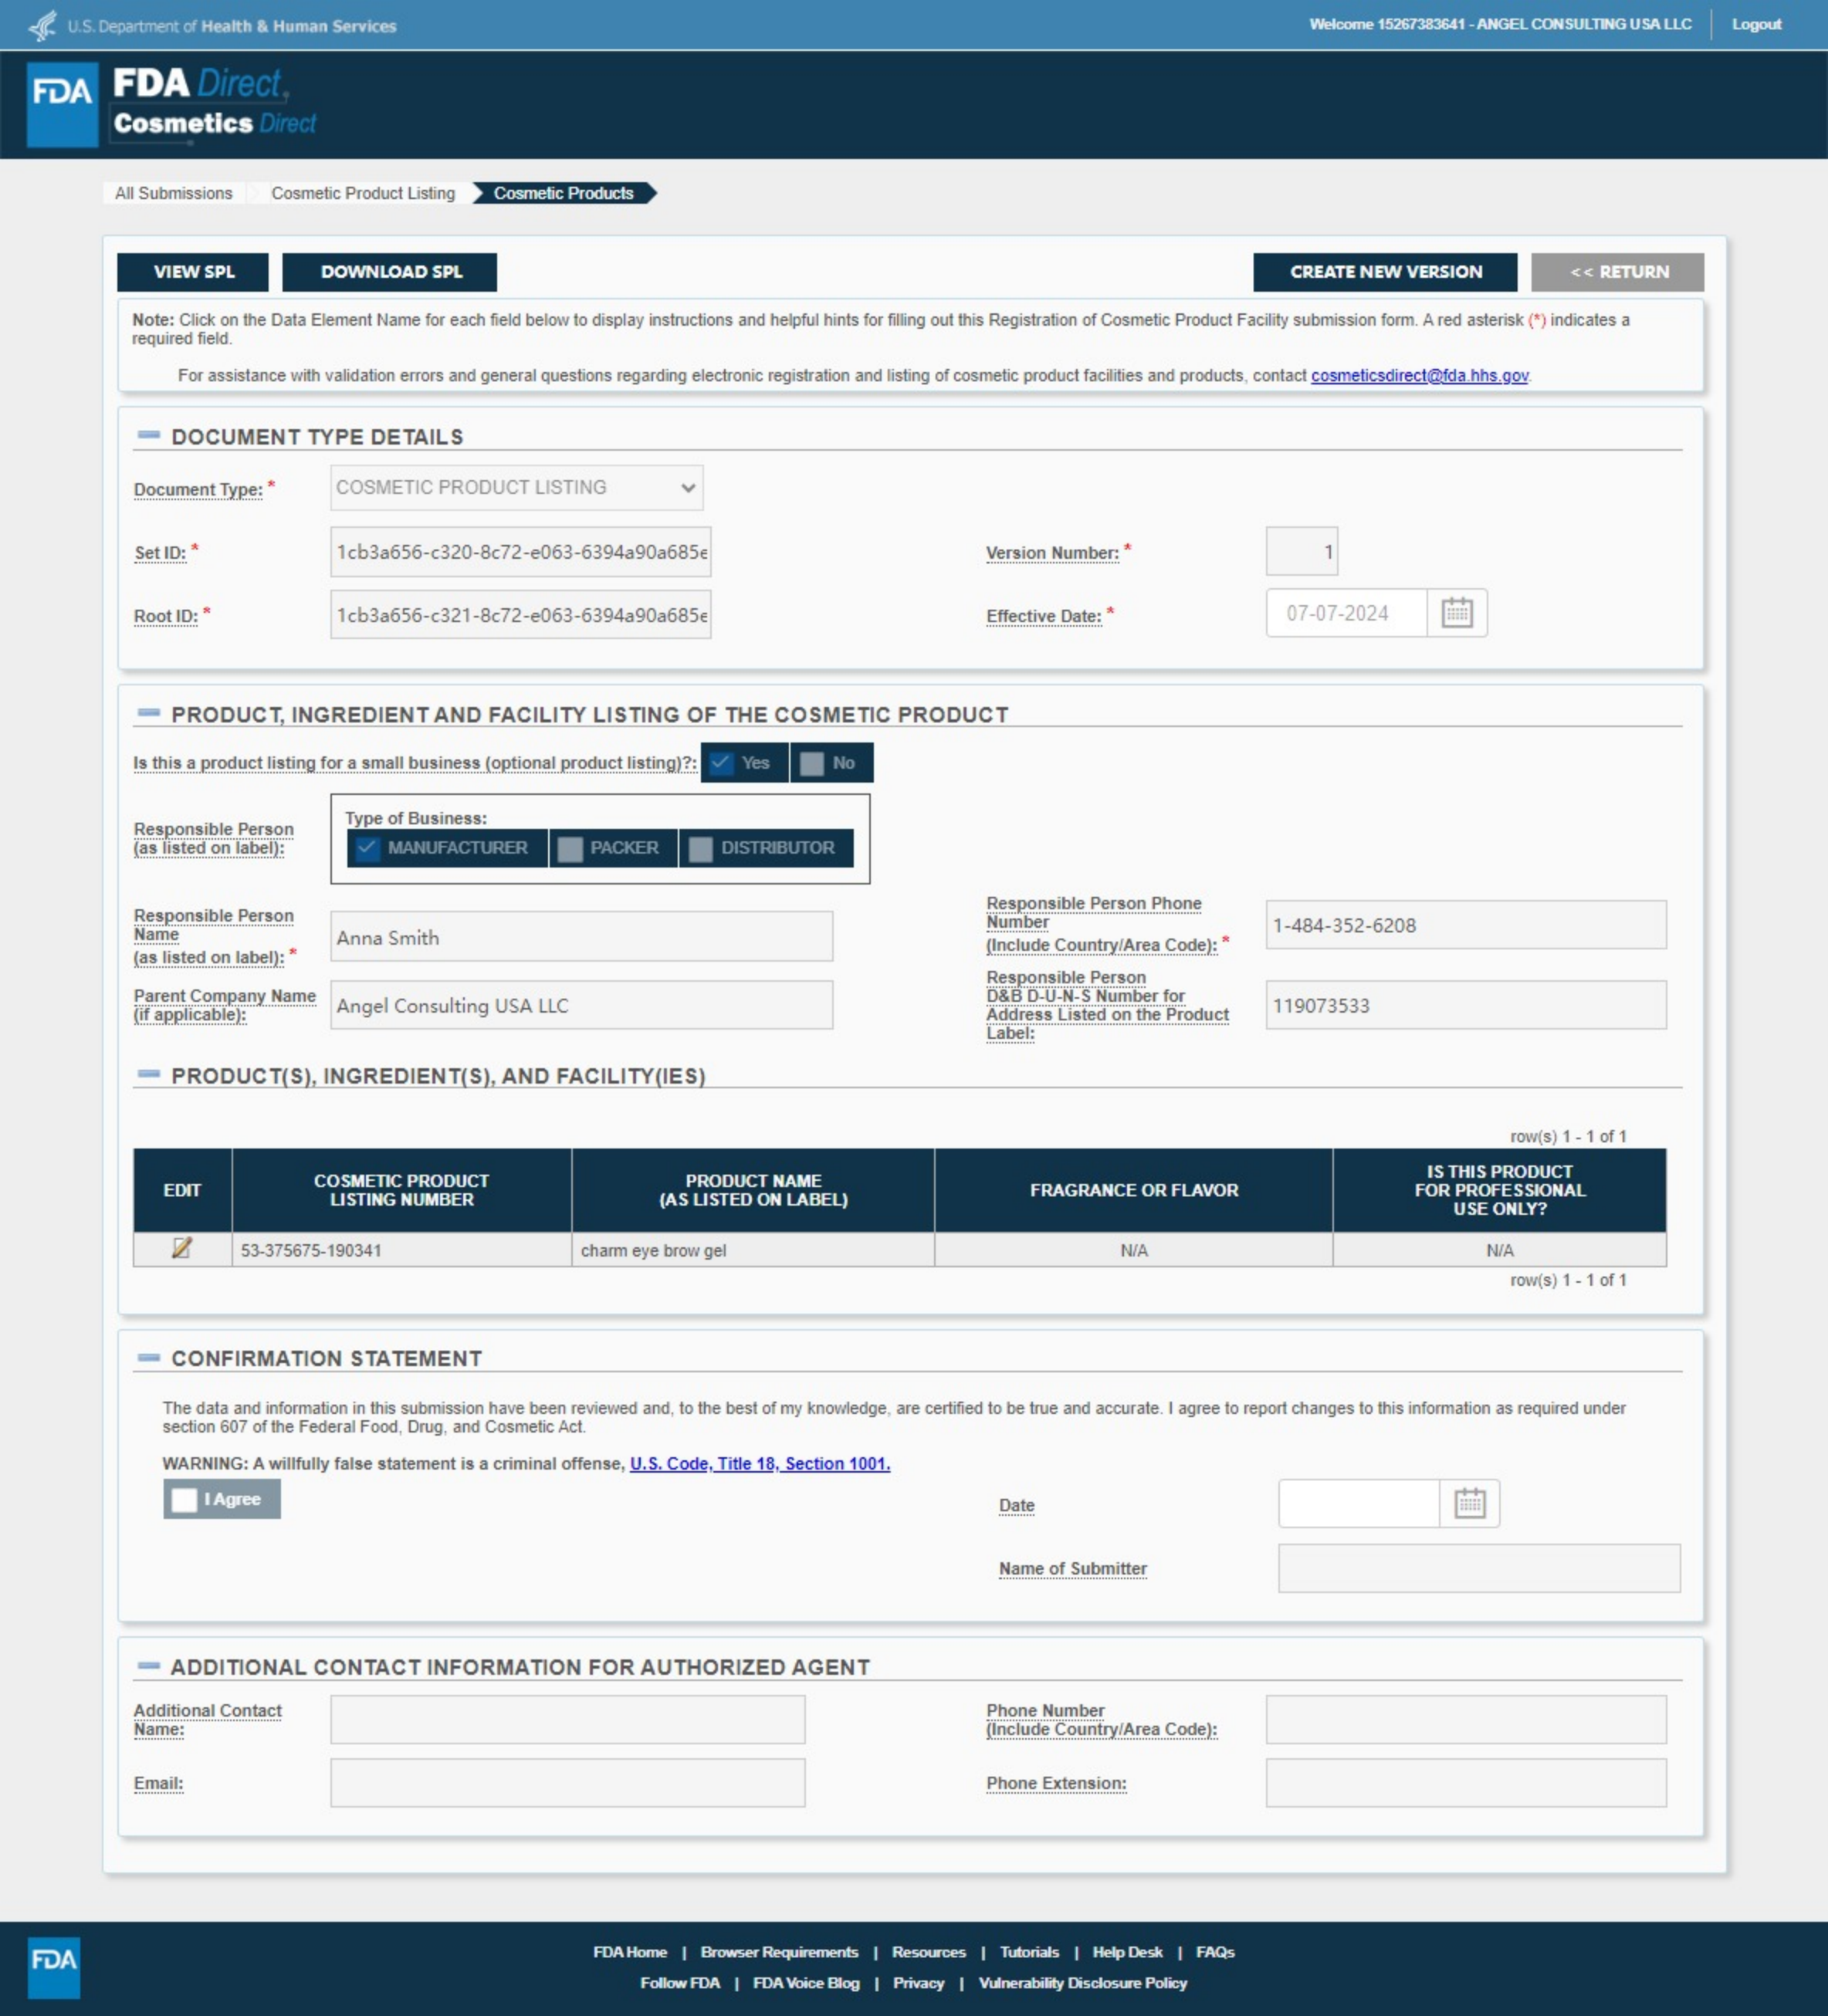Image resolution: width=1828 pixels, height=2016 pixels.
Task: Click the HHS eagle logo icon
Action: point(42,25)
